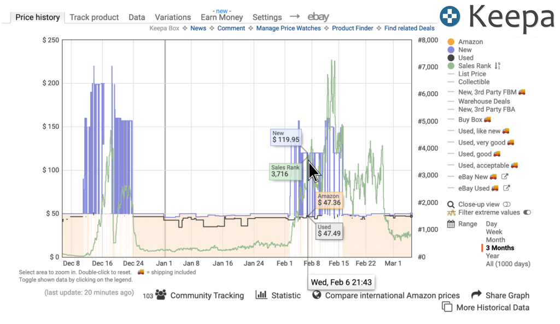Set range to Year

(493, 256)
